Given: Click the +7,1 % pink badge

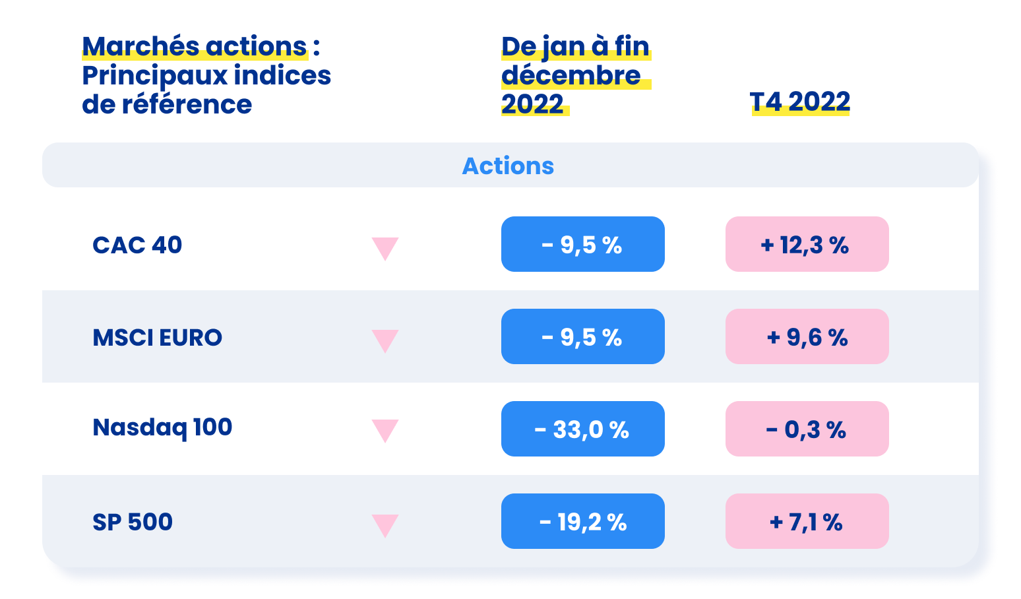Looking at the screenshot, I should coord(807,522).
